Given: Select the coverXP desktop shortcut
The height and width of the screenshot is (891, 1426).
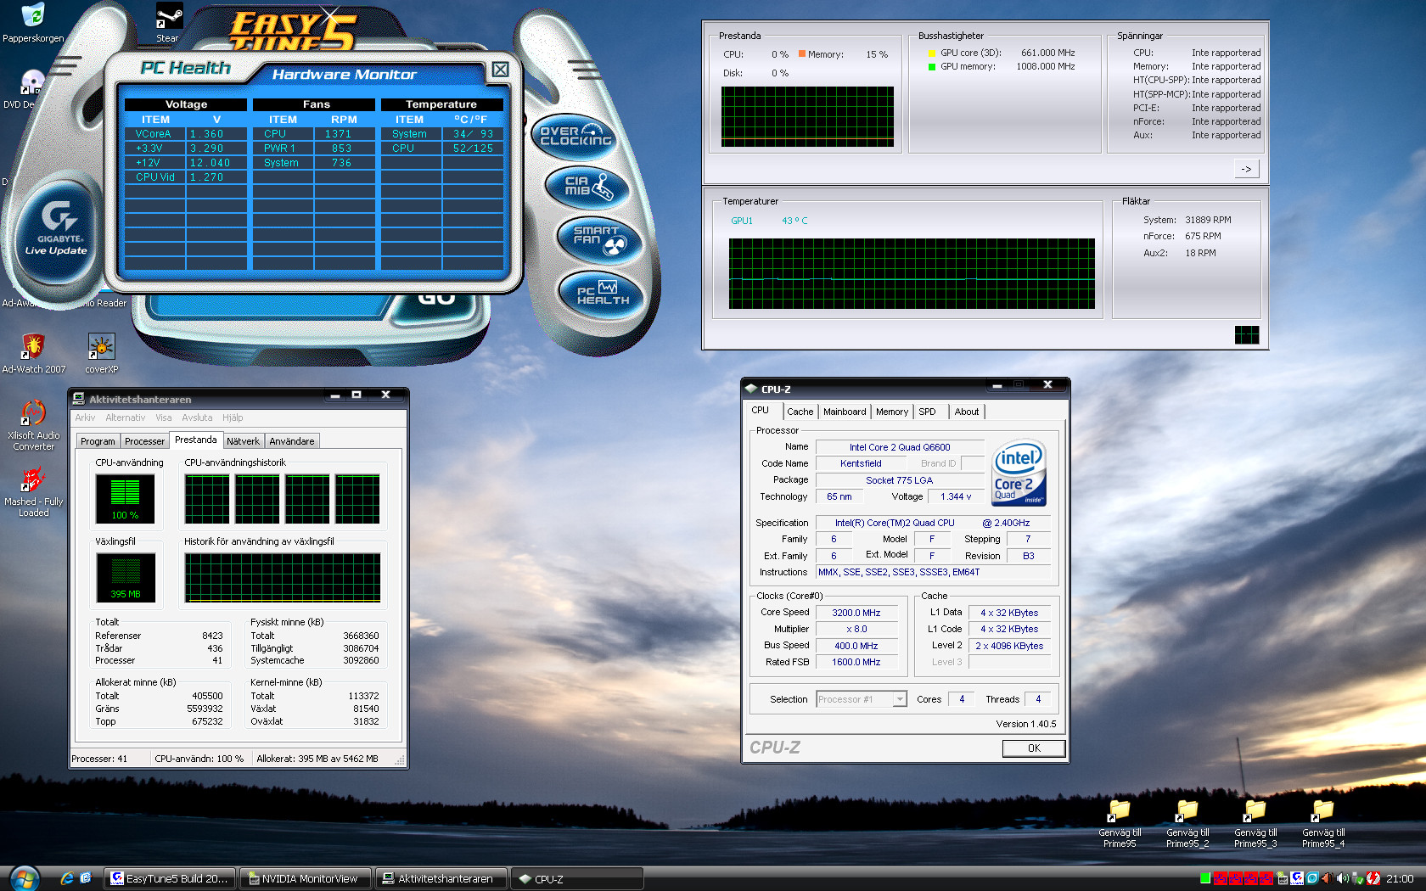Looking at the screenshot, I should (101, 352).
